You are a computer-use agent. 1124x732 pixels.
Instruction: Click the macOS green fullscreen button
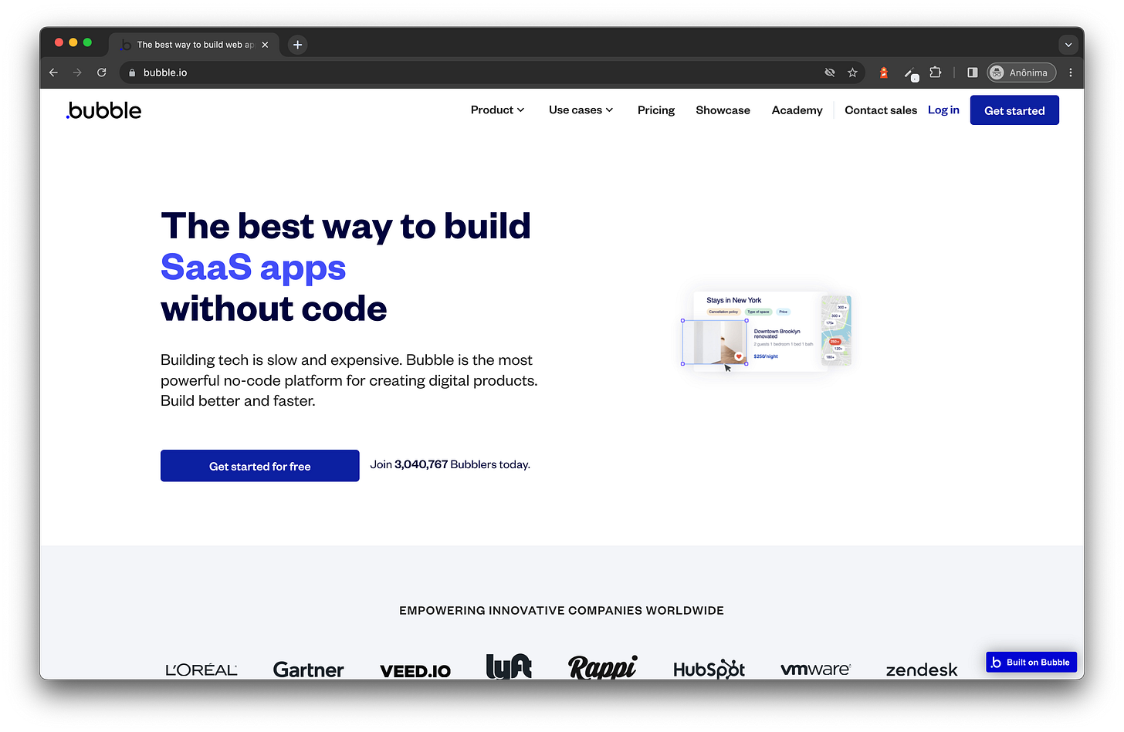click(87, 42)
